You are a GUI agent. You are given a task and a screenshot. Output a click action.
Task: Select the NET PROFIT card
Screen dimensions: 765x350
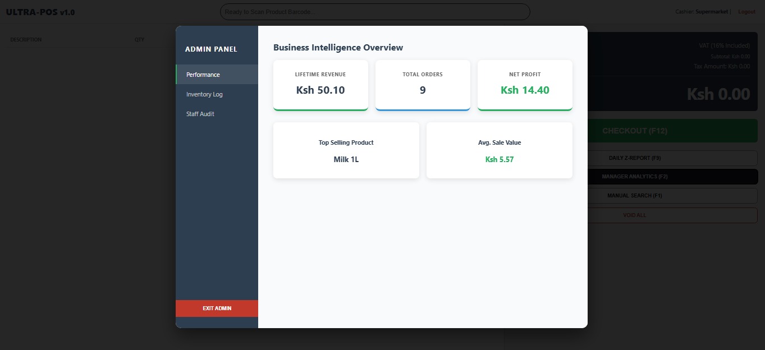pos(525,85)
